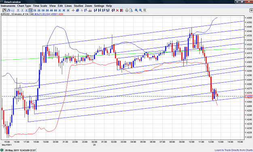Print the chart using the printer icon

(127, 11)
